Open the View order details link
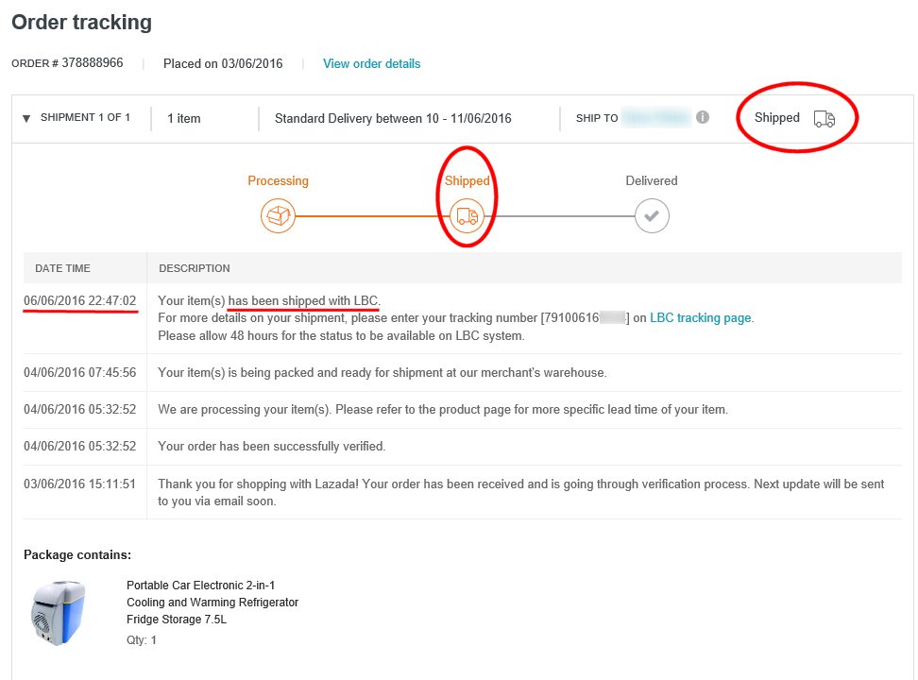 (371, 64)
